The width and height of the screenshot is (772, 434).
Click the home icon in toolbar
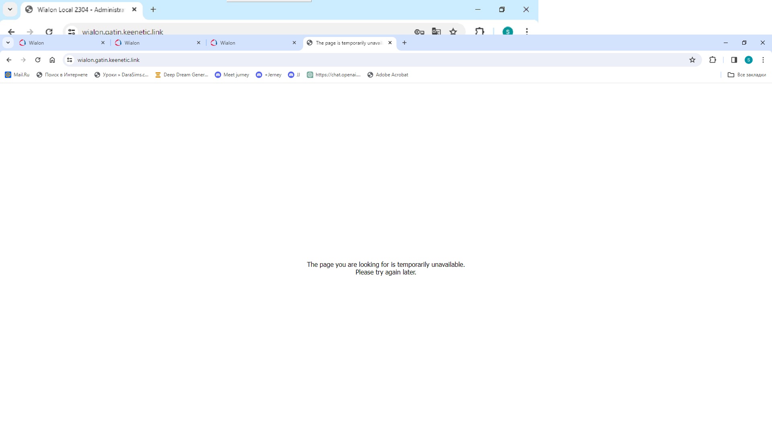(x=52, y=60)
